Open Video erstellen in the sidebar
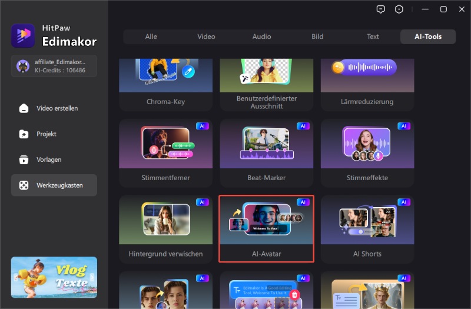The height and width of the screenshot is (309, 471). (x=54, y=108)
